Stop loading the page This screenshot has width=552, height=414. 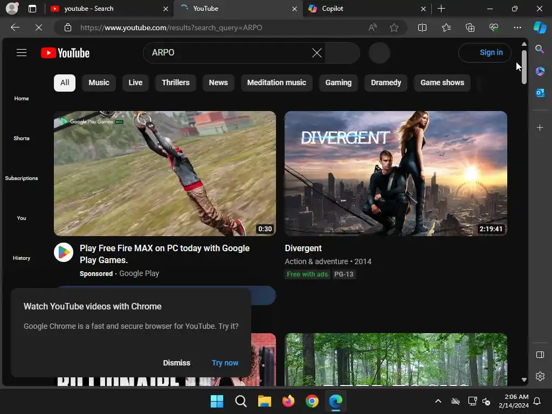click(x=39, y=27)
